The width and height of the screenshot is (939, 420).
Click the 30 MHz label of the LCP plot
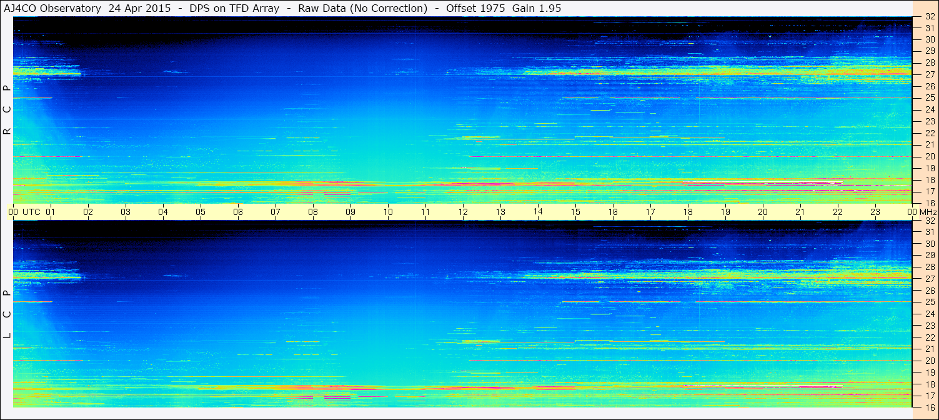(929, 244)
